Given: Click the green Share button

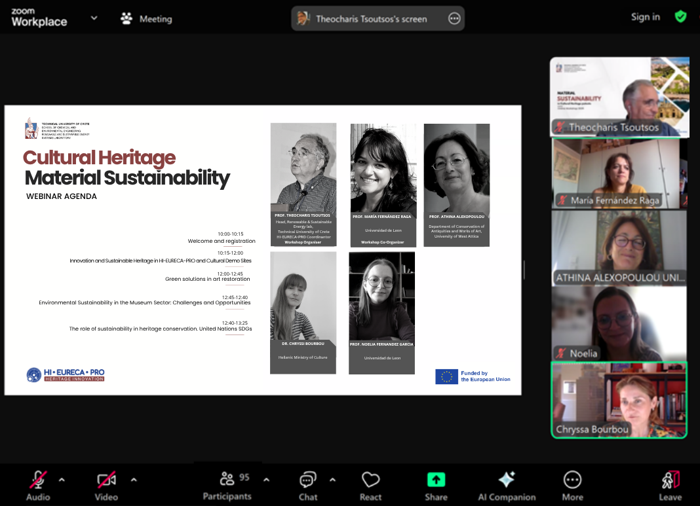Looking at the screenshot, I should (x=436, y=480).
